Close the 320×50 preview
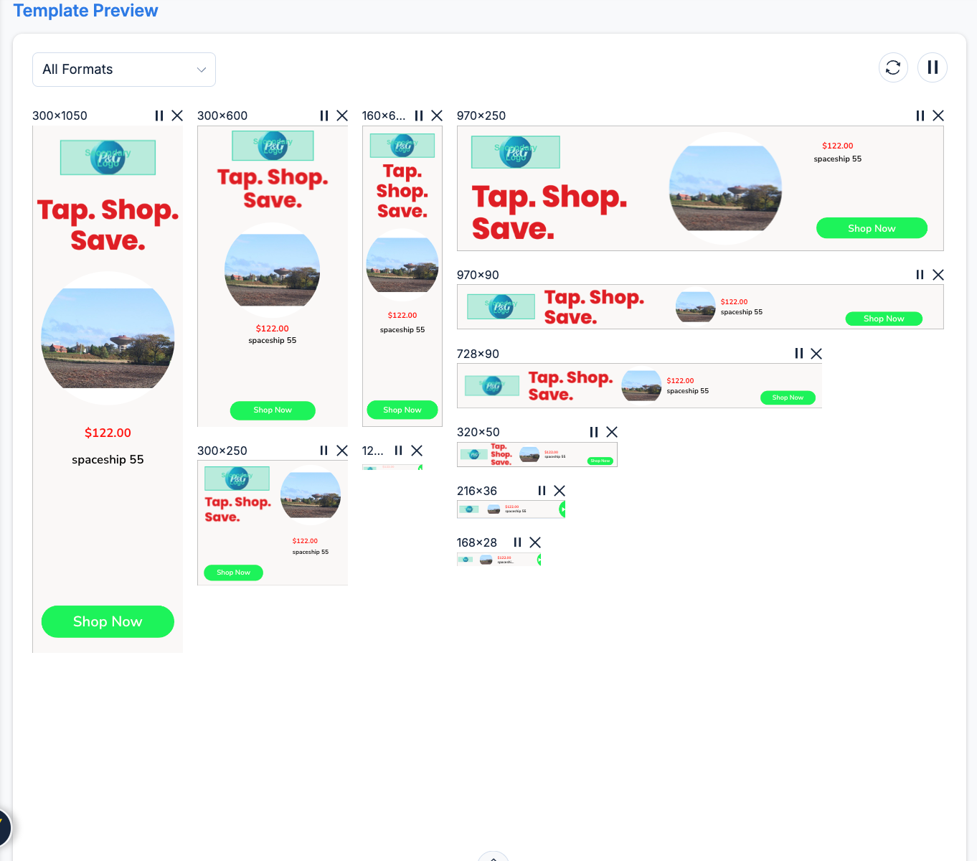 pyautogui.click(x=612, y=432)
